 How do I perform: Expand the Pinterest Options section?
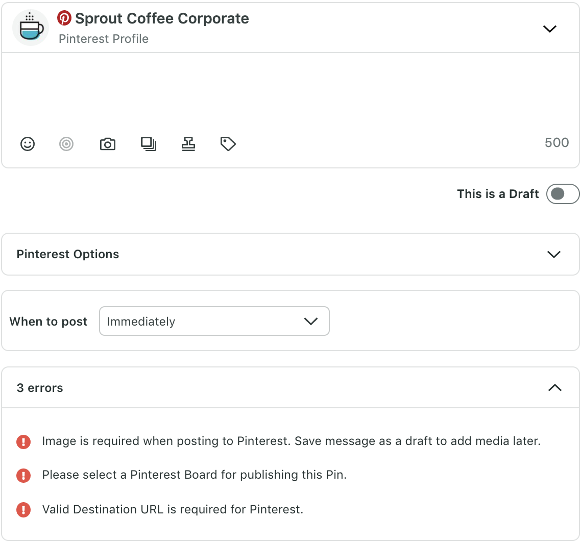[x=290, y=254]
